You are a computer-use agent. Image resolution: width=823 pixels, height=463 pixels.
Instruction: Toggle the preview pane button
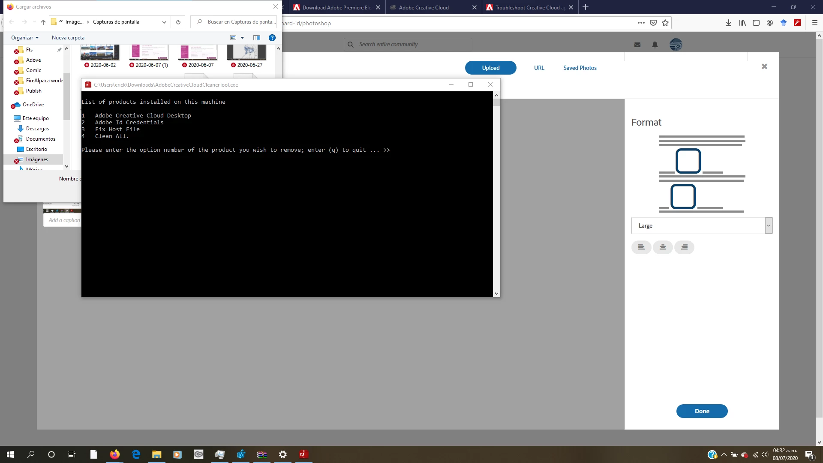point(257,38)
